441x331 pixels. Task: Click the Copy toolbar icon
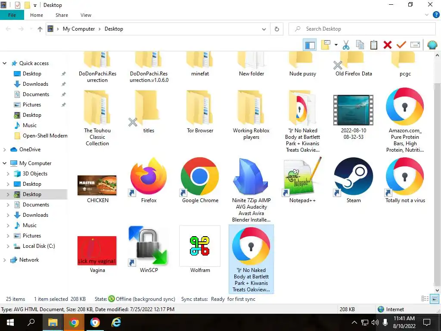(360, 45)
